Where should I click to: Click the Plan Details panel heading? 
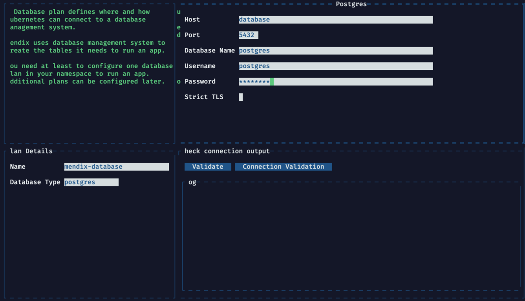click(x=31, y=151)
